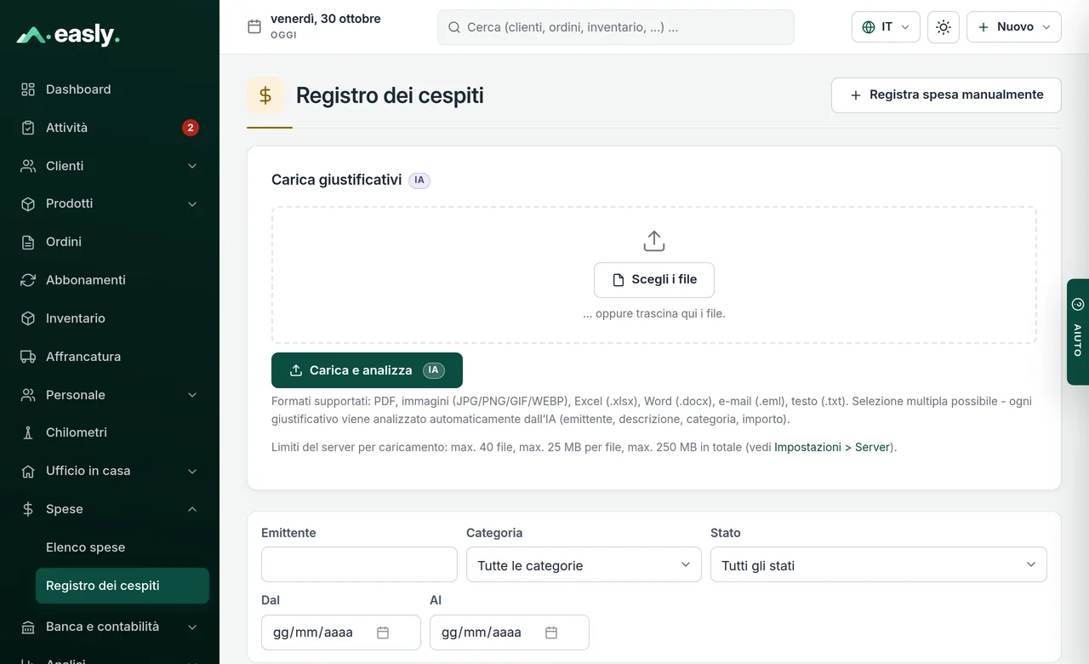Viewport: 1089px width, 664px height.
Task: Click the Emittente filter input
Action: click(x=359, y=564)
